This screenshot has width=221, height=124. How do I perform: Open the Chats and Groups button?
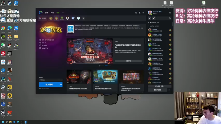click(157, 90)
